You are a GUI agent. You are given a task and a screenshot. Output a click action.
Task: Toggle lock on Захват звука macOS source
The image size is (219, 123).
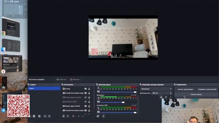[89, 106]
